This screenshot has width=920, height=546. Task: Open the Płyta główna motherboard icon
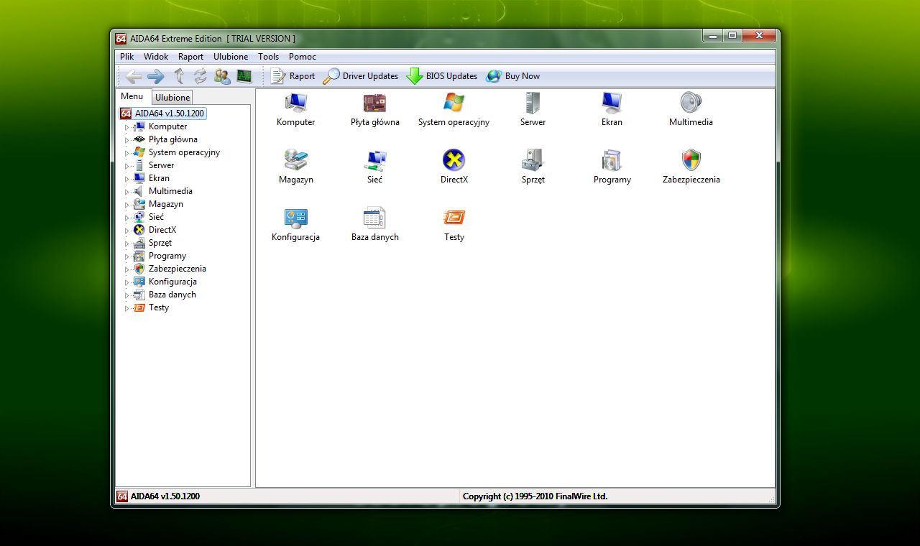[x=374, y=103]
